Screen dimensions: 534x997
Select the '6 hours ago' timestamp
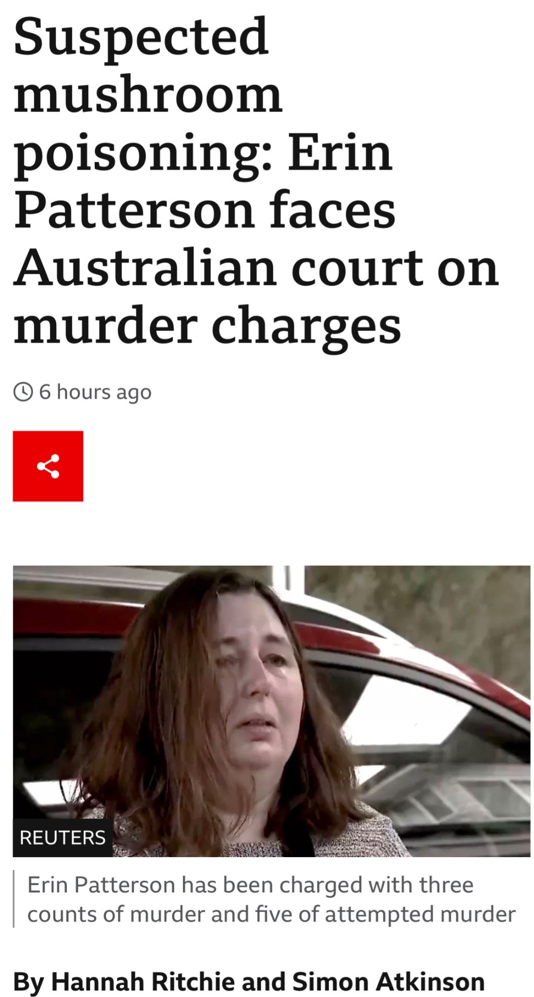[x=95, y=392]
